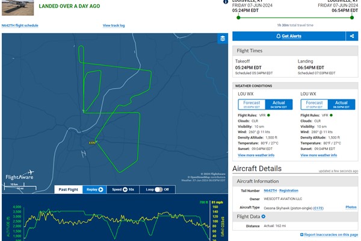The height and width of the screenshot is (241, 361).
Task: Click the share icon button
Action: [352, 36]
